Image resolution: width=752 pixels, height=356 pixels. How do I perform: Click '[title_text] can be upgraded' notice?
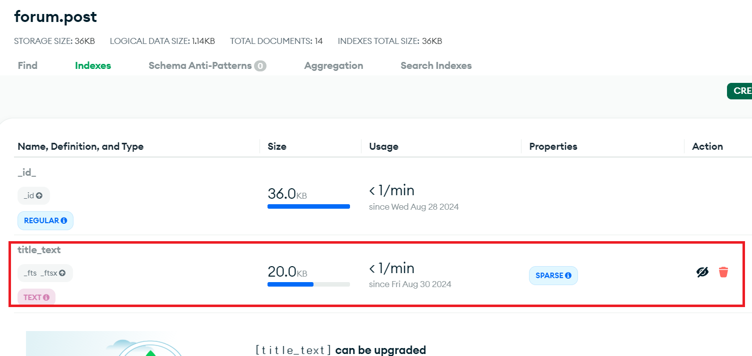click(x=340, y=350)
